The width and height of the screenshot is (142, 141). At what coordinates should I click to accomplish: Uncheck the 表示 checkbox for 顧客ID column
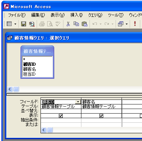pyautogui.click(x=61, y=116)
